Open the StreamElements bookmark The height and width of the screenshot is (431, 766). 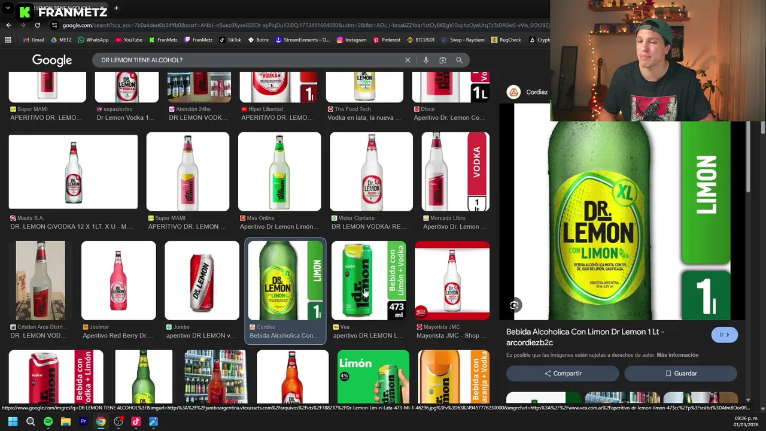[x=302, y=40]
